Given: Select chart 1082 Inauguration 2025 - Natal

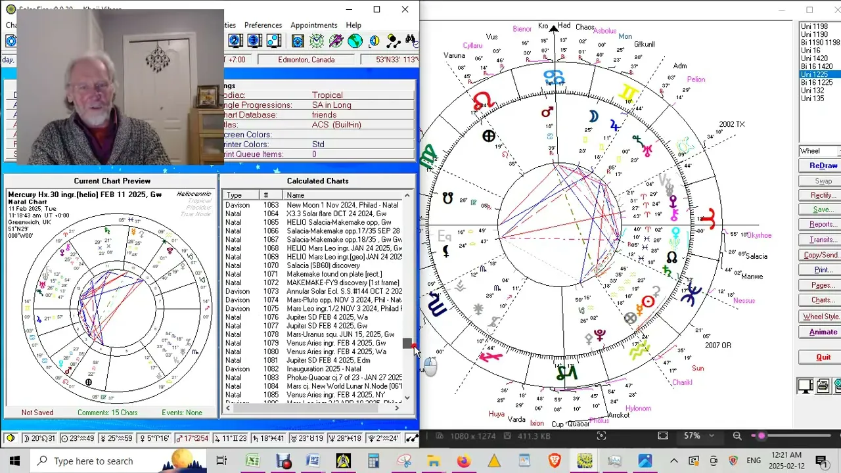Looking at the screenshot, I should tap(313, 369).
